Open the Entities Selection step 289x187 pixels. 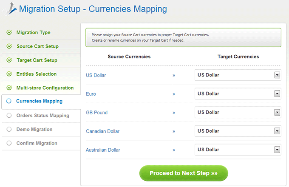coord(37,74)
